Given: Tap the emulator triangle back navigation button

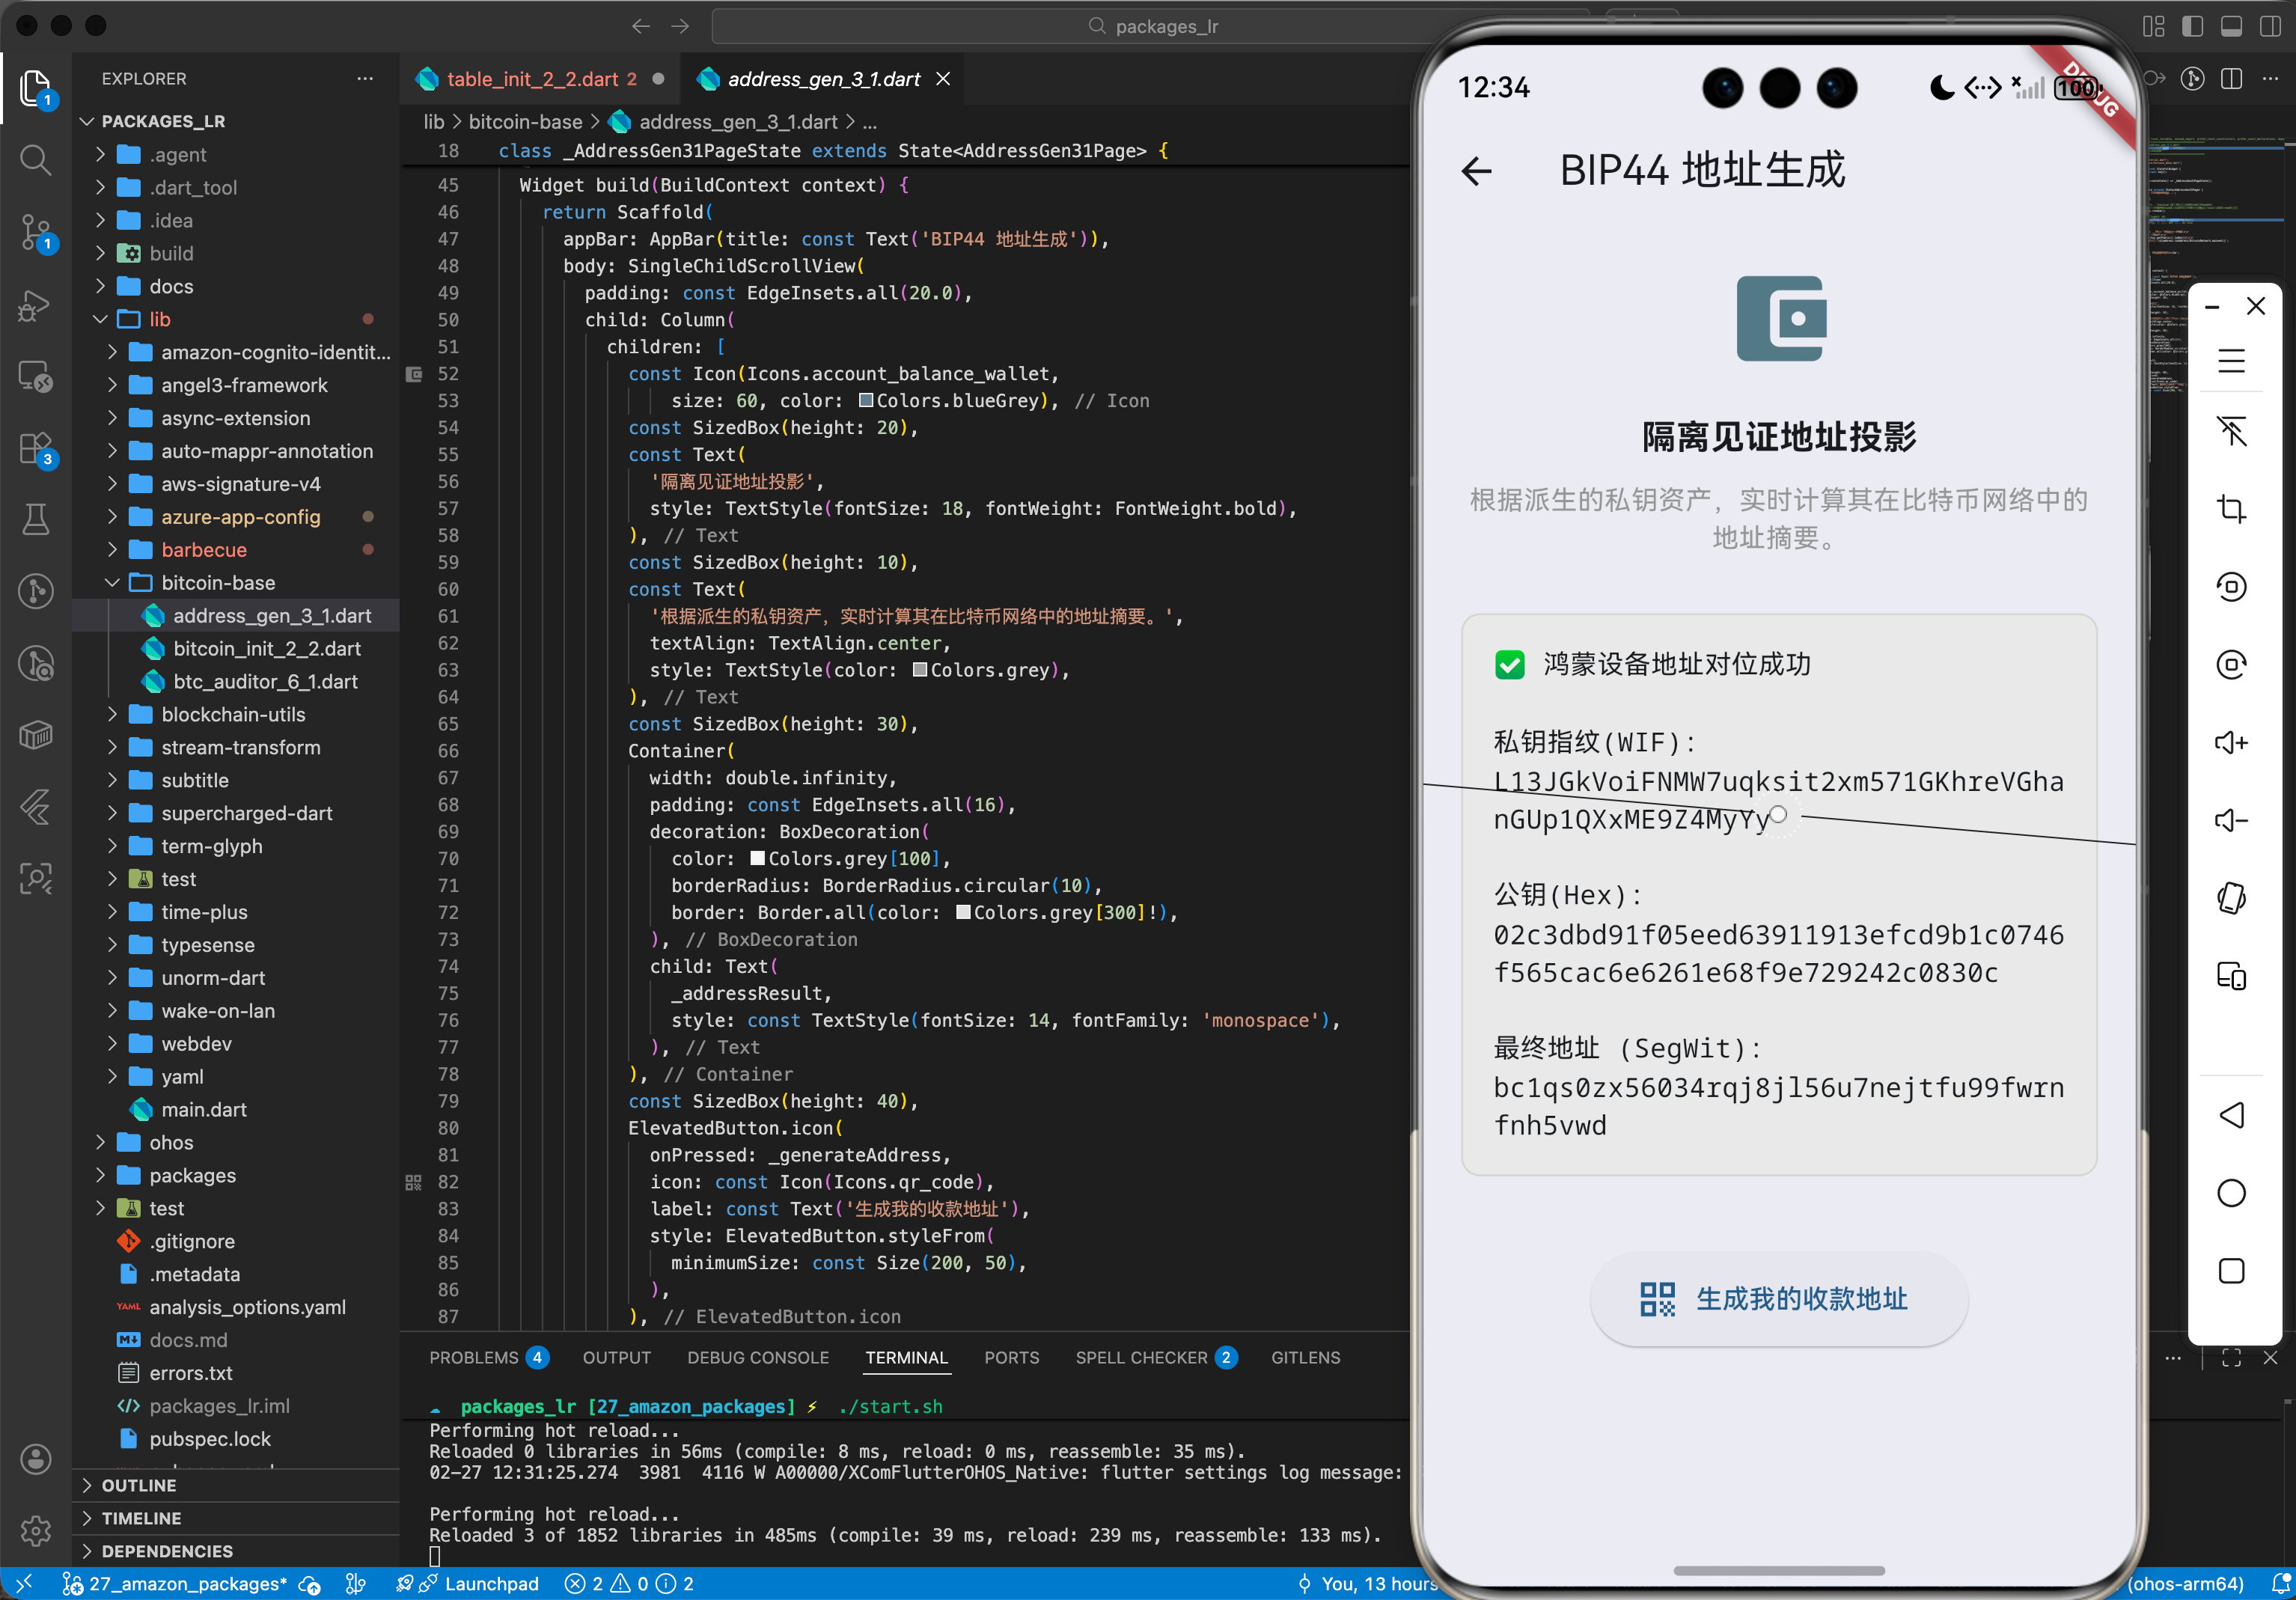Looking at the screenshot, I should [2231, 1115].
